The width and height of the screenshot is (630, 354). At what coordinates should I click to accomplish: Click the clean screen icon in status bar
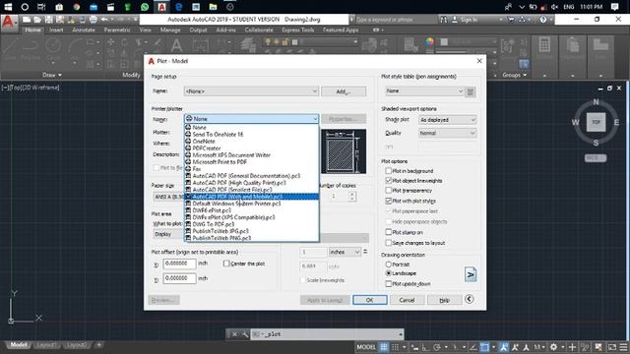pyautogui.click(x=611, y=347)
